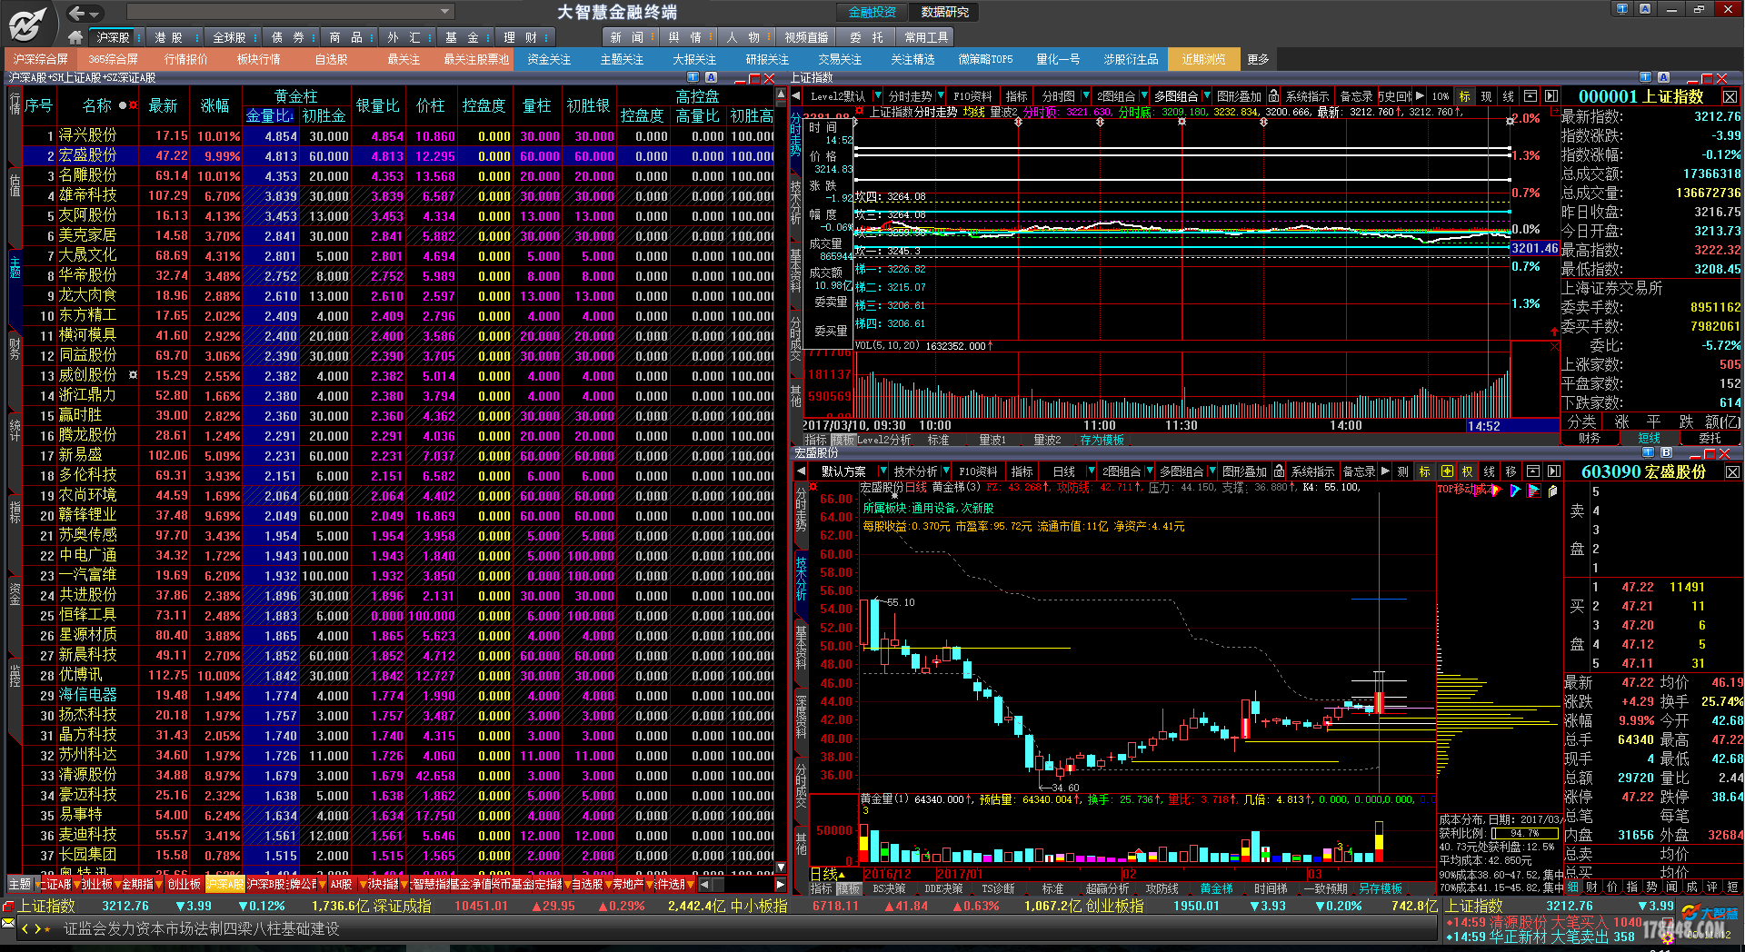Toggle the 标 marker in 宏盛股份 toolbar

1424,471
